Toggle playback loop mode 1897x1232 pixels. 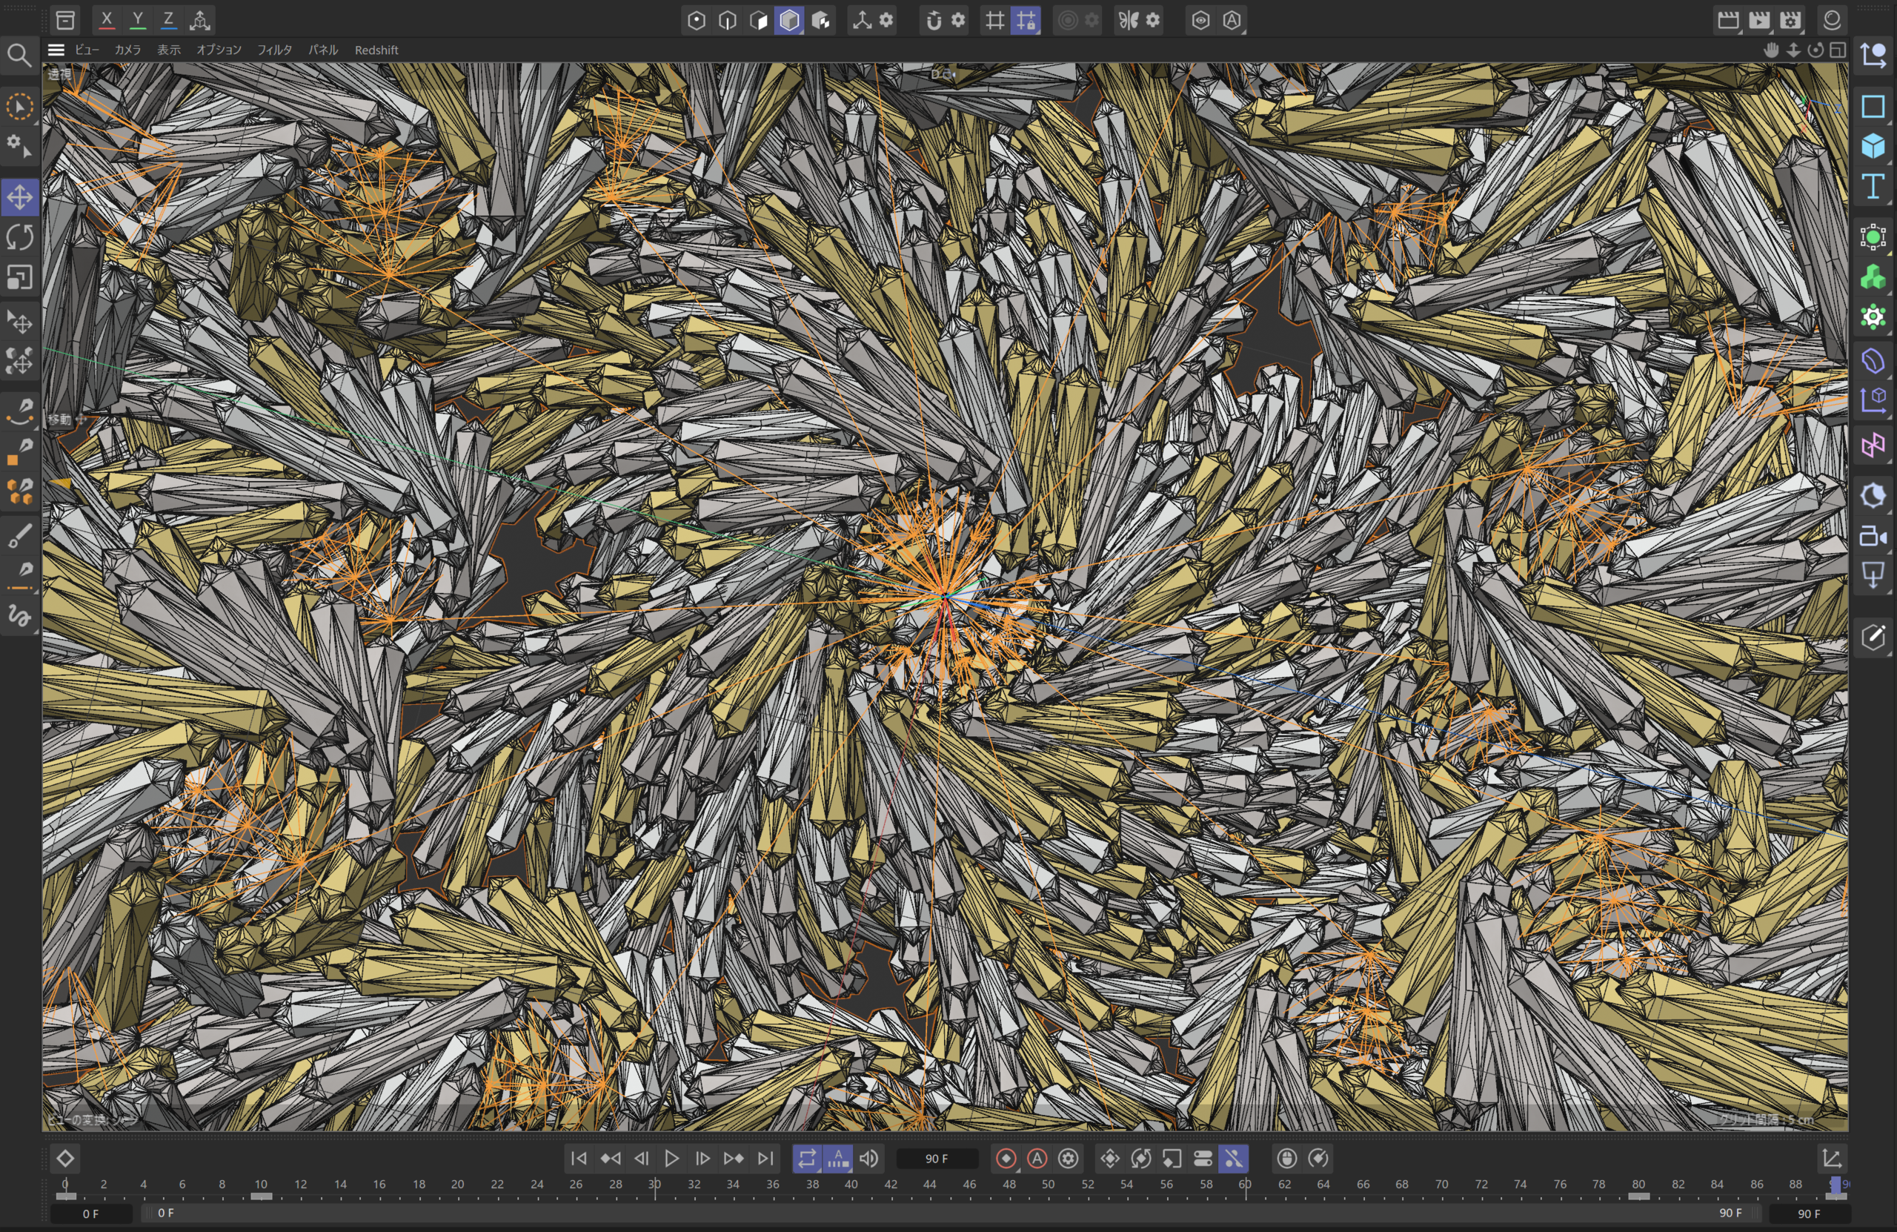[807, 1159]
